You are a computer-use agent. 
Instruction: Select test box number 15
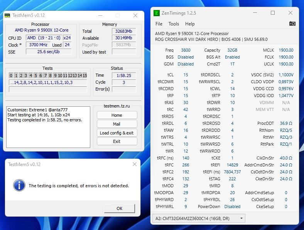coord(85,75)
